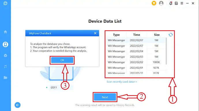Click the data list vertical scrollbar
The image size is (199, 111).
[166, 51]
